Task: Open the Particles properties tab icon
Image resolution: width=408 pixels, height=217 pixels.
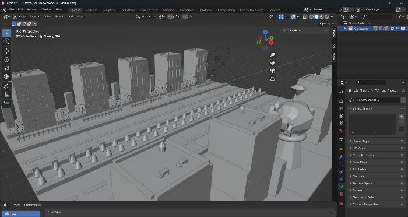Action: click(x=342, y=164)
